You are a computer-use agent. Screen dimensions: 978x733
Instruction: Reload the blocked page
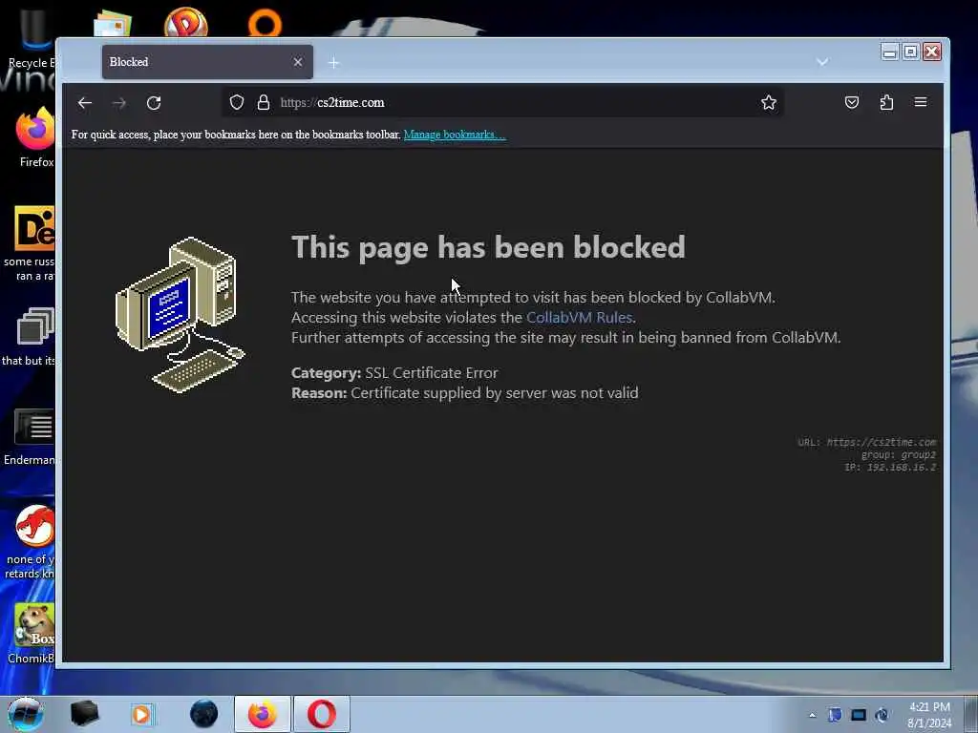coord(154,103)
